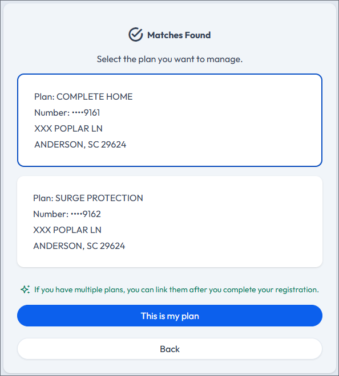Click plan number ending in 9161
Screen dimensions: 339x376
tap(67, 112)
